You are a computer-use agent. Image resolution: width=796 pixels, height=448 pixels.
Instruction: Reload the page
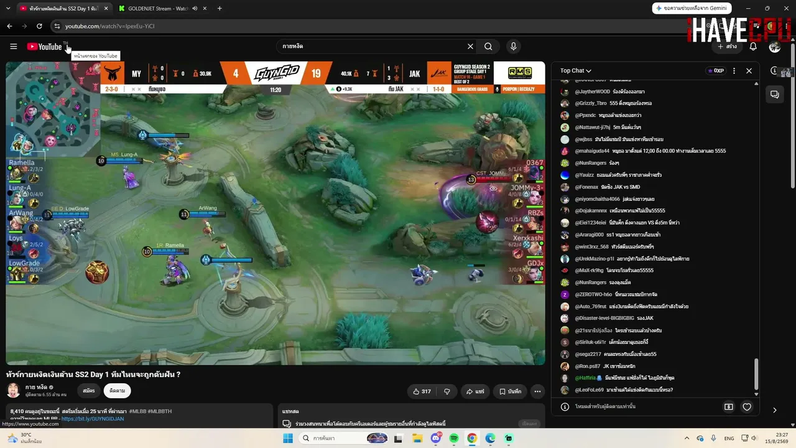39,26
